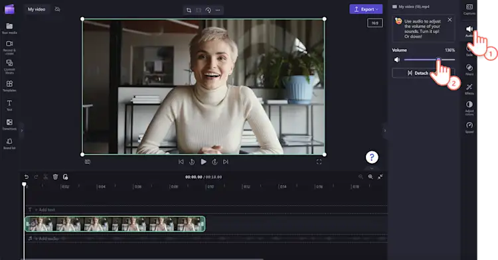
Task: Click the 136% volume value
Action: click(450, 50)
